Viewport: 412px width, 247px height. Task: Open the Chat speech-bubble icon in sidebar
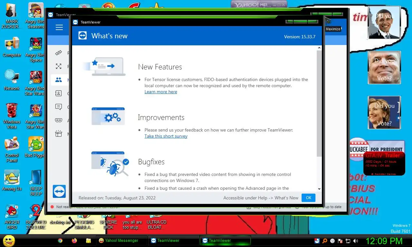click(59, 107)
